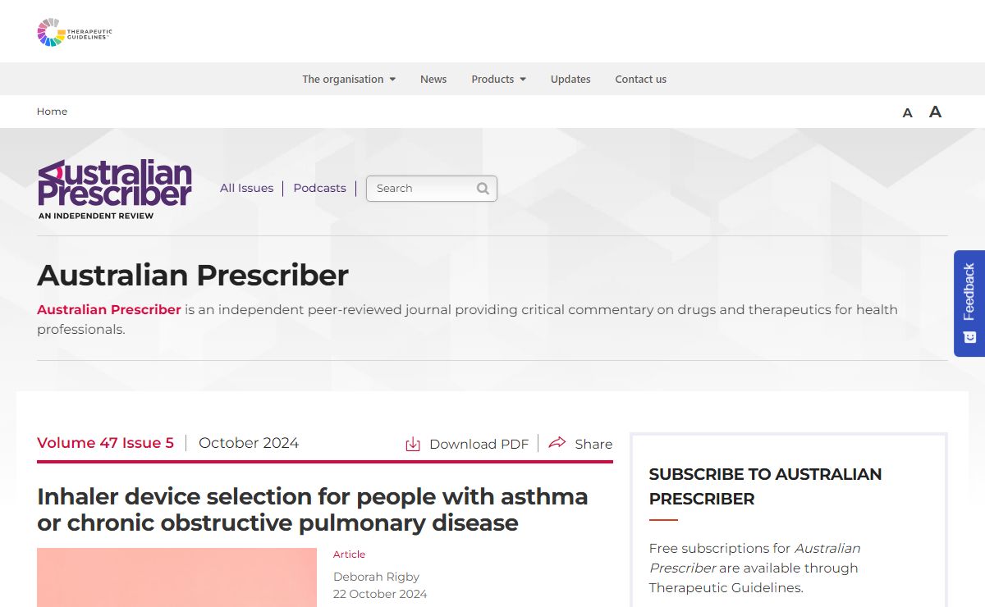
Task: Click the Share arrow icon
Action: pos(557,443)
